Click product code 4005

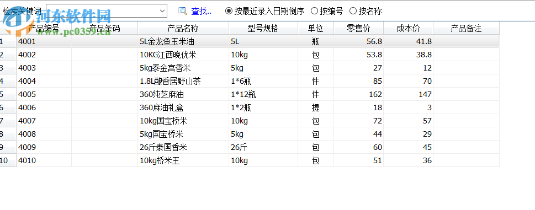point(27,94)
